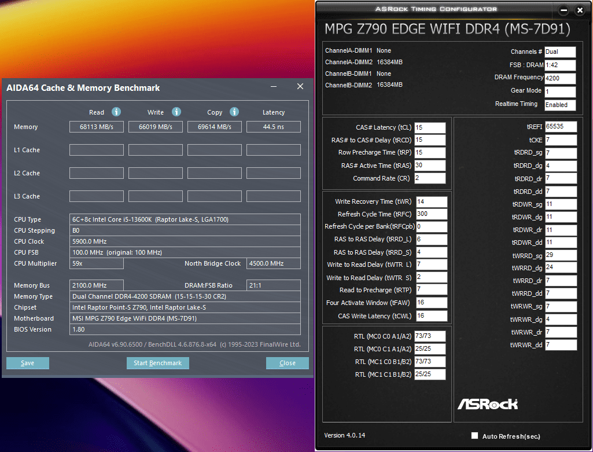Select the Row Precharge Time (tRP) field
The width and height of the screenshot is (593, 452).
pyautogui.click(x=430, y=153)
